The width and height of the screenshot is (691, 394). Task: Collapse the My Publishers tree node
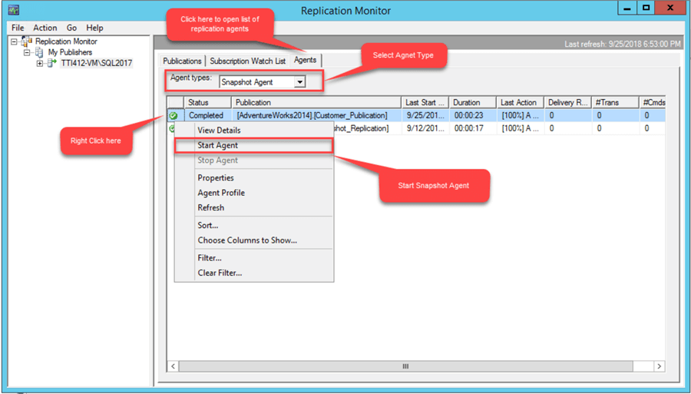coord(27,52)
